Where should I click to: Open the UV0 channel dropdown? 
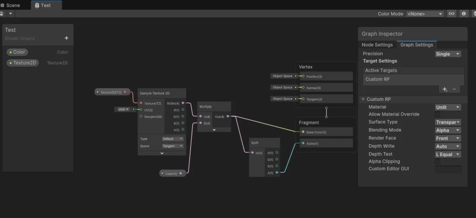(123, 109)
